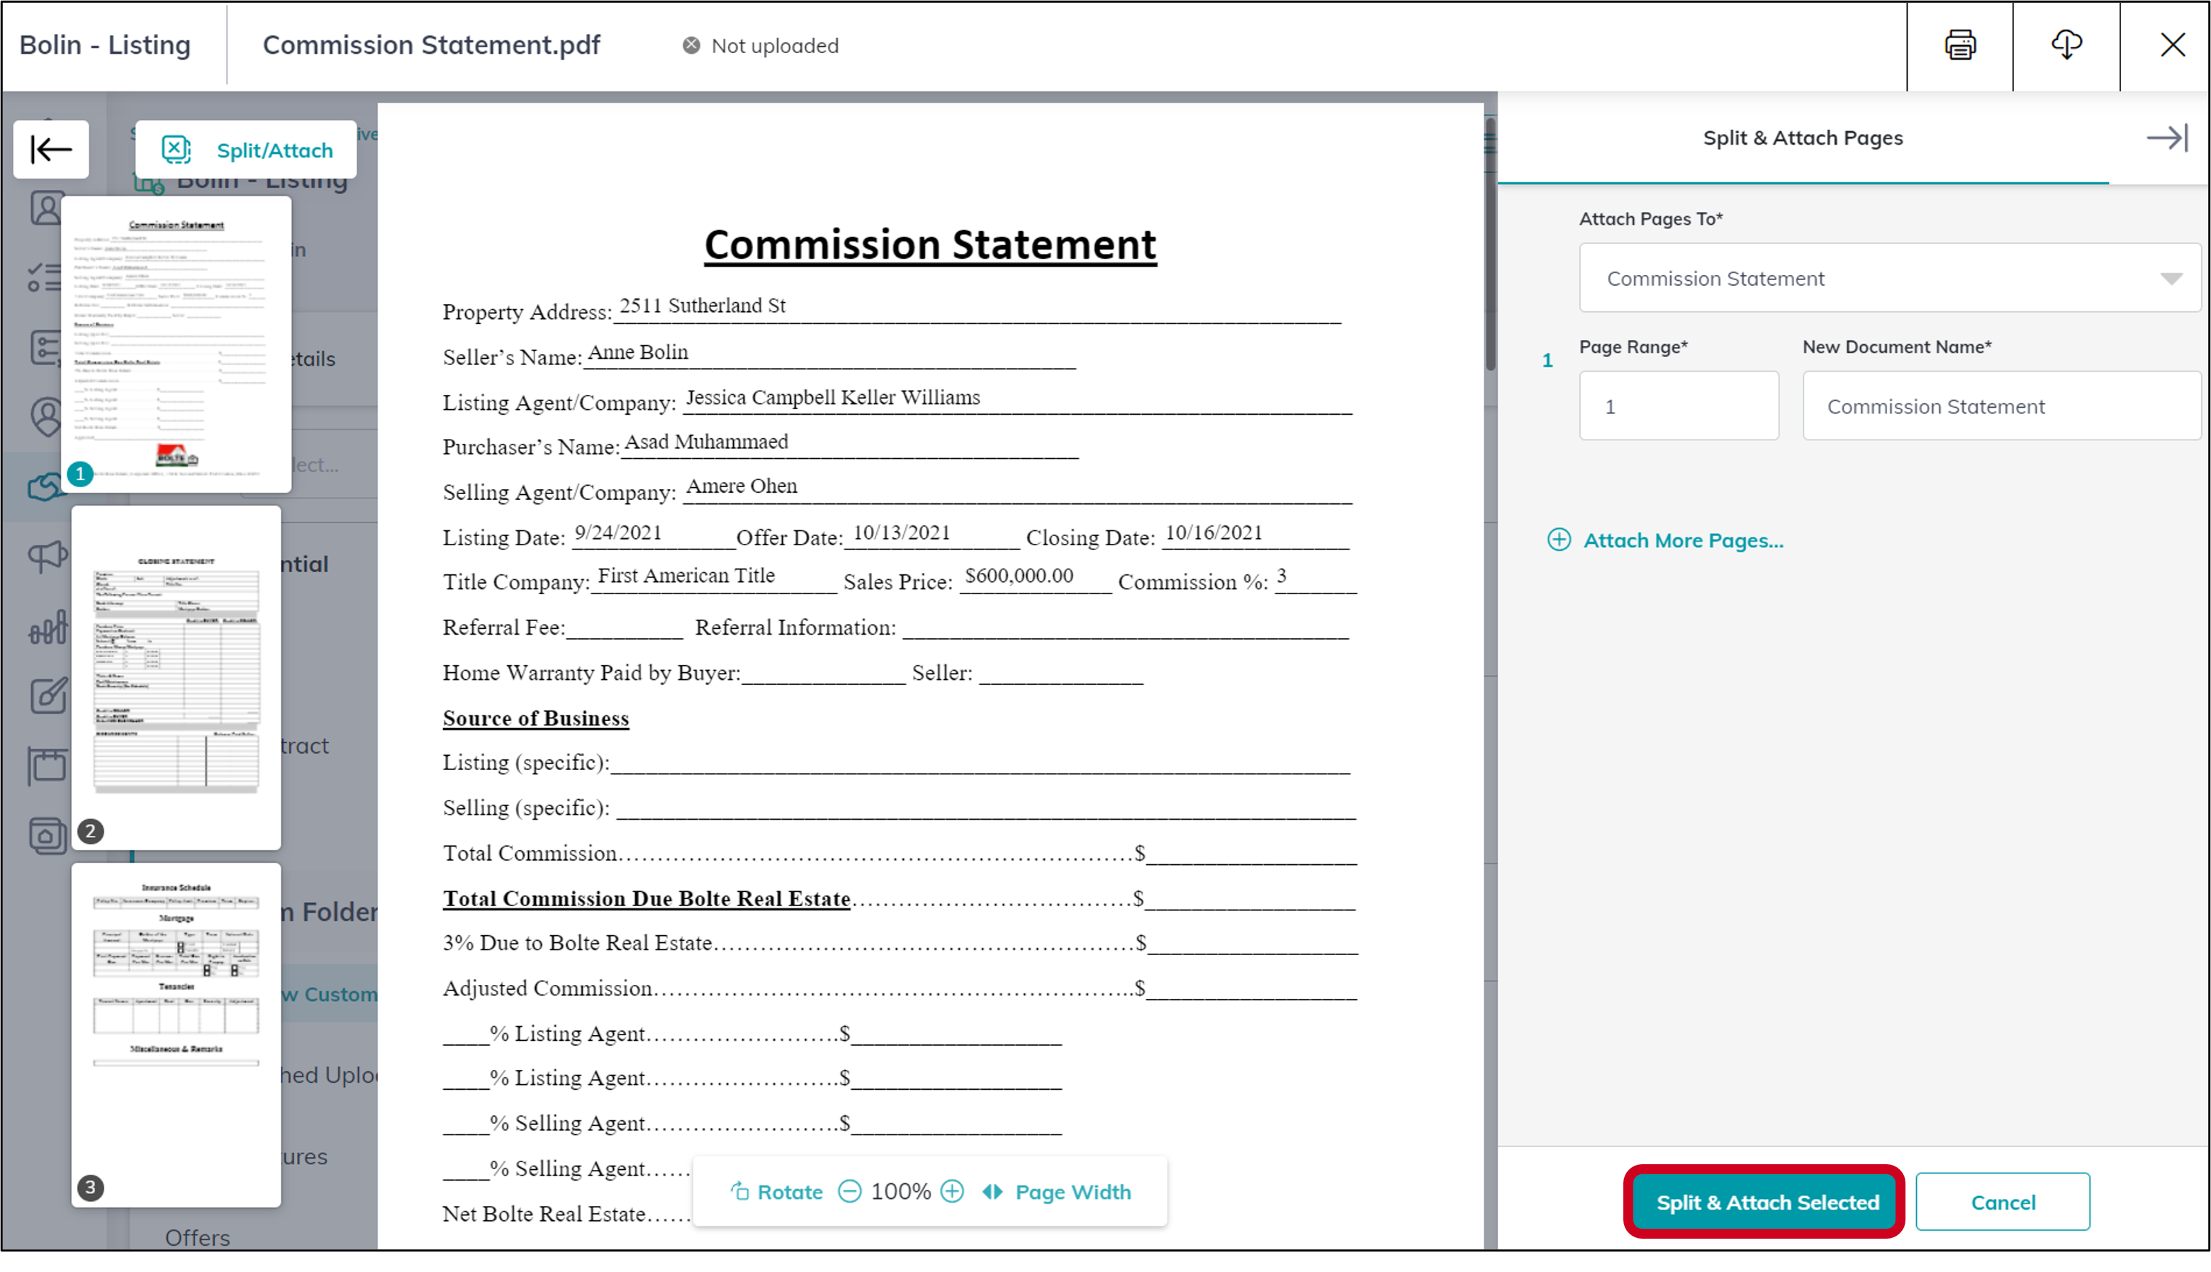Image resolution: width=2211 pixels, height=1272 pixels.
Task: Click the Page Range input field
Action: point(1679,406)
